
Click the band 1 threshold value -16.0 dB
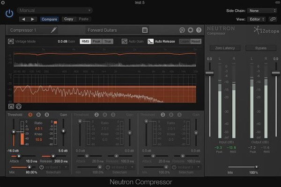(x=13, y=151)
